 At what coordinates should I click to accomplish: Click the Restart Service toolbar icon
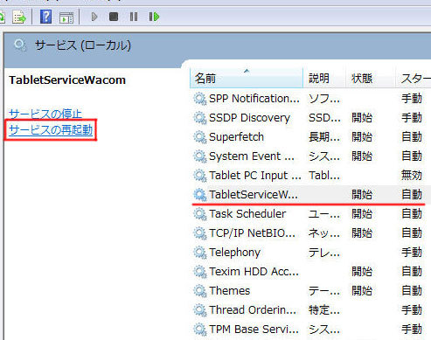pyautogui.click(x=154, y=17)
